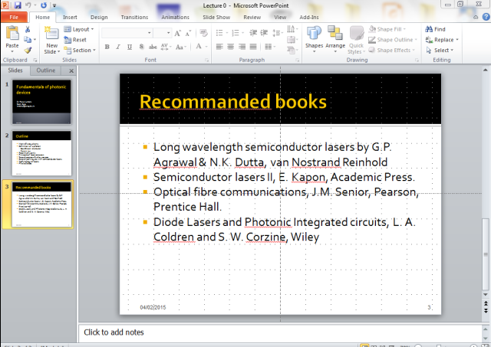
Task: Open Section dropdown
Action: coord(80,50)
